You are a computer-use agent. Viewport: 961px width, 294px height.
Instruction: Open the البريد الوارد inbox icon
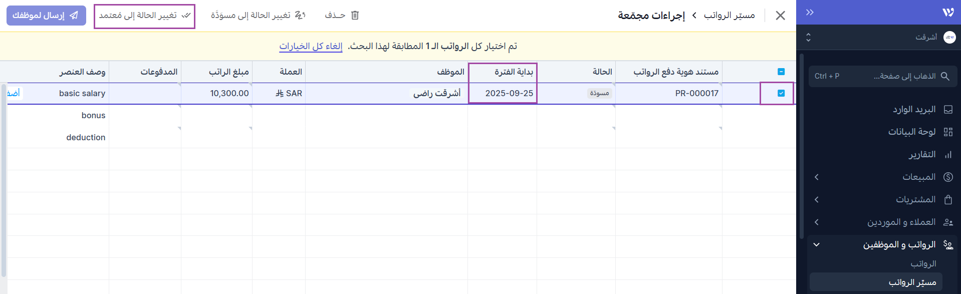(948, 110)
